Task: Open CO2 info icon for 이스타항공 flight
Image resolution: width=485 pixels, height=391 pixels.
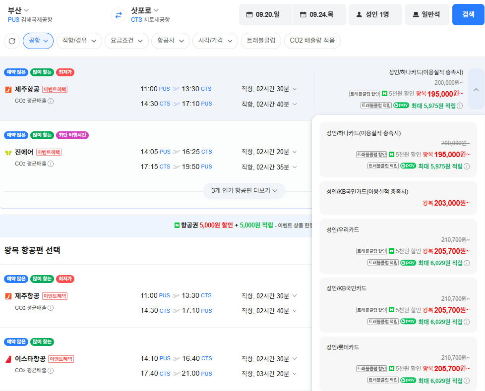Action: pyautogui.click(x=51, y=371)
